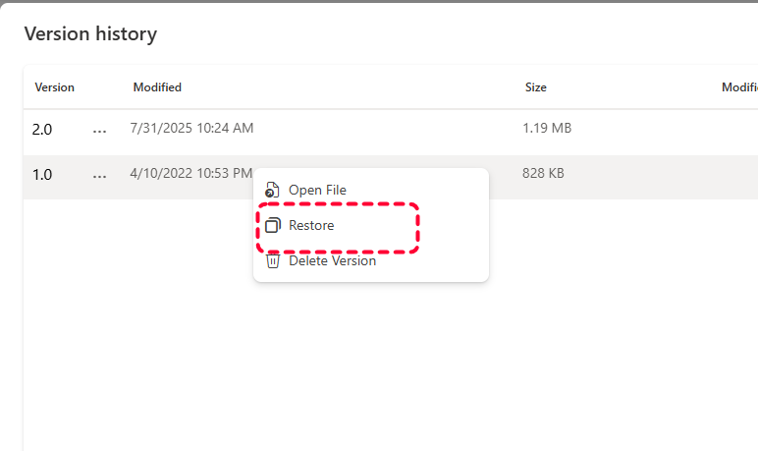Click the Open File document icon
The width and height of the screenshot is (758, 451).
pyautogui.click(x=273, y=190)
